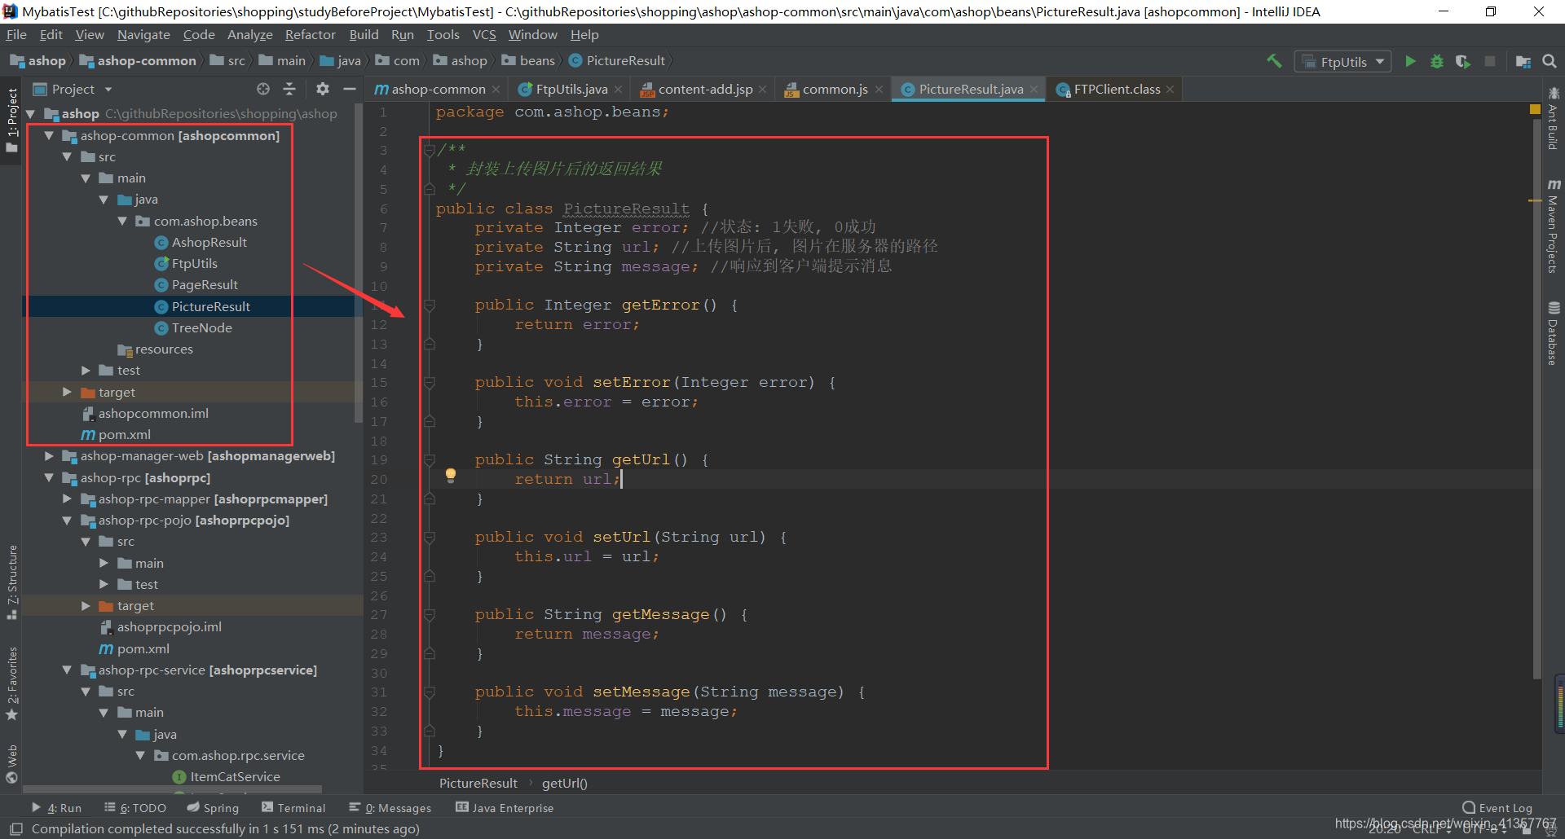Toggle Project tool window side tab
This screenshot has width=1565, height=839.
pyautogui.click(x=11, y=120)
